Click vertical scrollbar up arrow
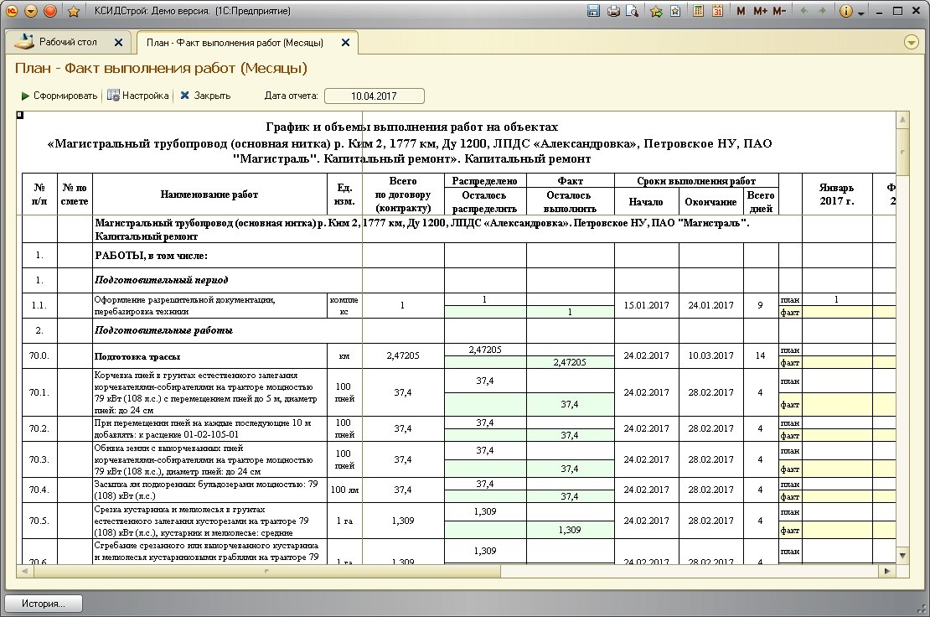This screenshot has height=617, width=930. [x=902, y=119]
